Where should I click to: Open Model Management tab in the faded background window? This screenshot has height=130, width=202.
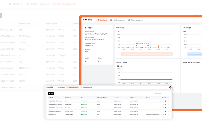coord(38,4)
